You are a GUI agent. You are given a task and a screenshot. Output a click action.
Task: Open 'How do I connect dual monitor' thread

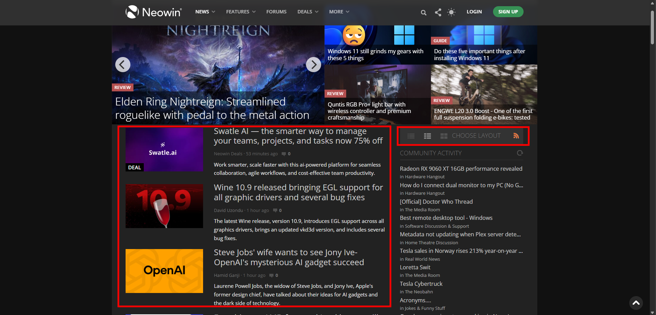[x=461, y=185]
